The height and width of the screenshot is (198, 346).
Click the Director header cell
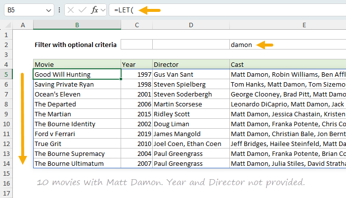point(191,64)
